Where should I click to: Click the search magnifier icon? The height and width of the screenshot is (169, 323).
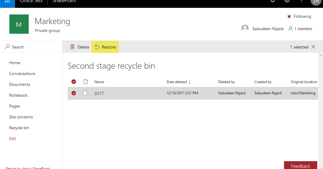7,47
